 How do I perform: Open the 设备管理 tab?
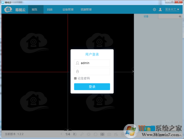(x=68, y=9)
